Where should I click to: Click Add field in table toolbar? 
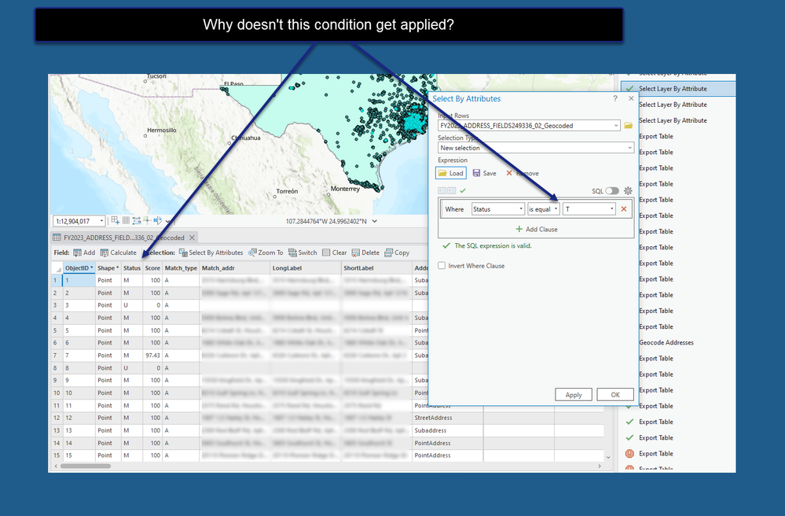tap(83, 252)
